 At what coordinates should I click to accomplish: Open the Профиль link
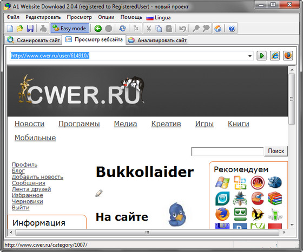tap(24, 165)
